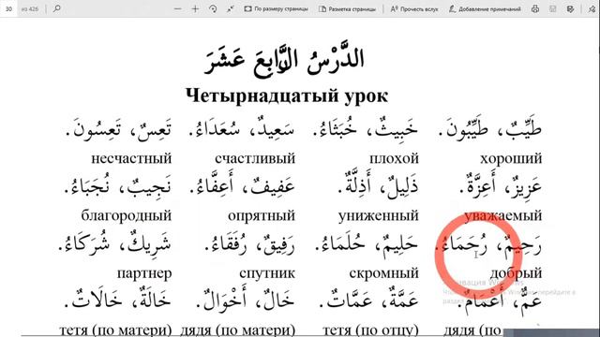This screenshot has height=337, width=600.
Task: Click the Arabic words 'خالة، خالات'
Action: coord(118,300)
